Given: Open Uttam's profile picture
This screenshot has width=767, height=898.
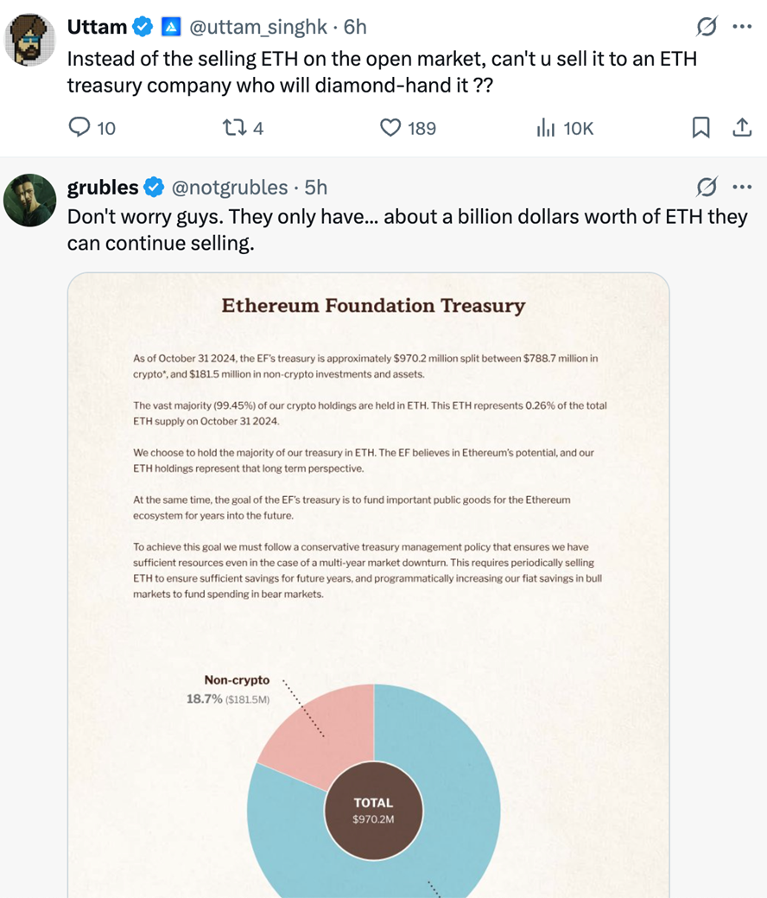Looking at the screenshot, I should [x=31, y=40].
